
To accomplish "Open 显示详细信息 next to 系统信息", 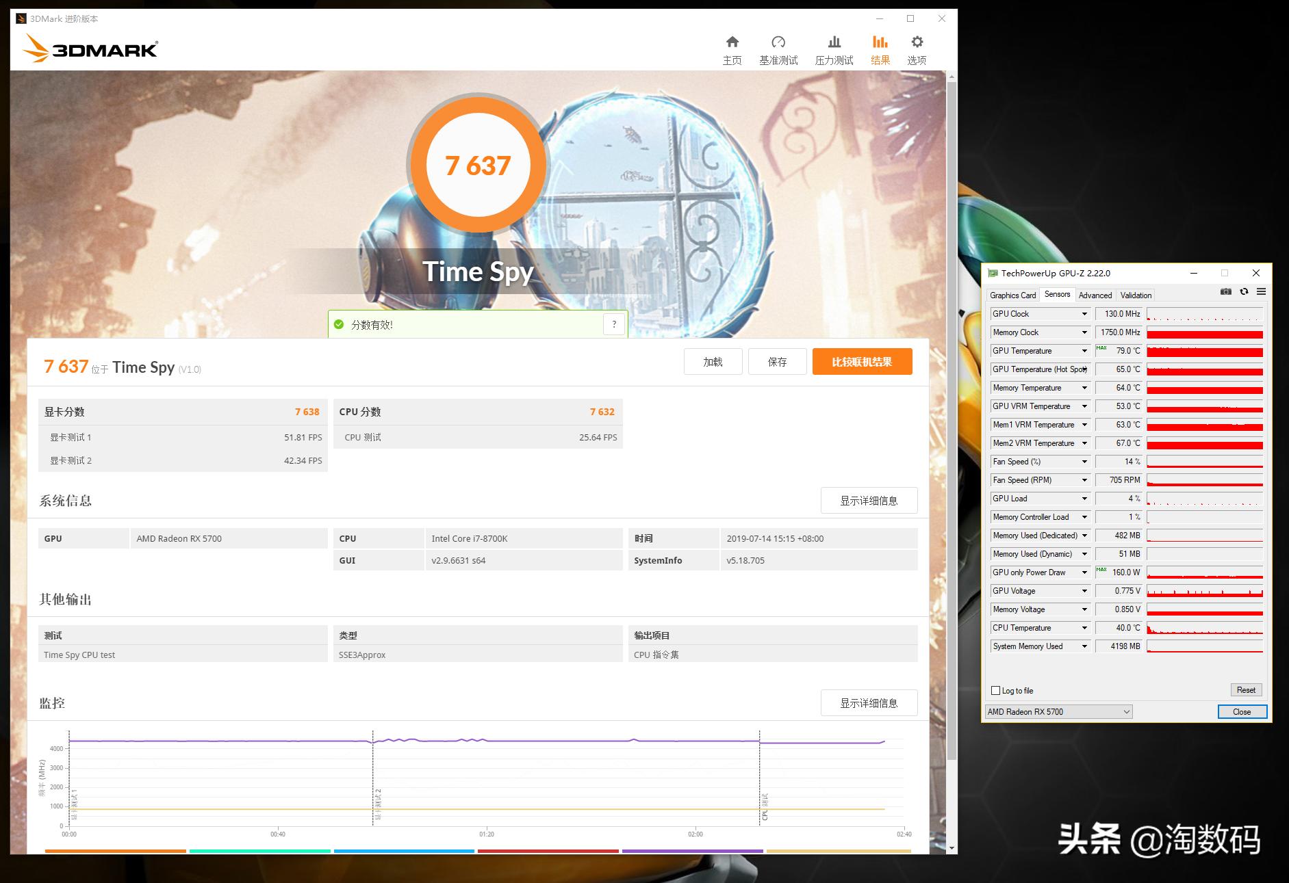I will [869, 500].
